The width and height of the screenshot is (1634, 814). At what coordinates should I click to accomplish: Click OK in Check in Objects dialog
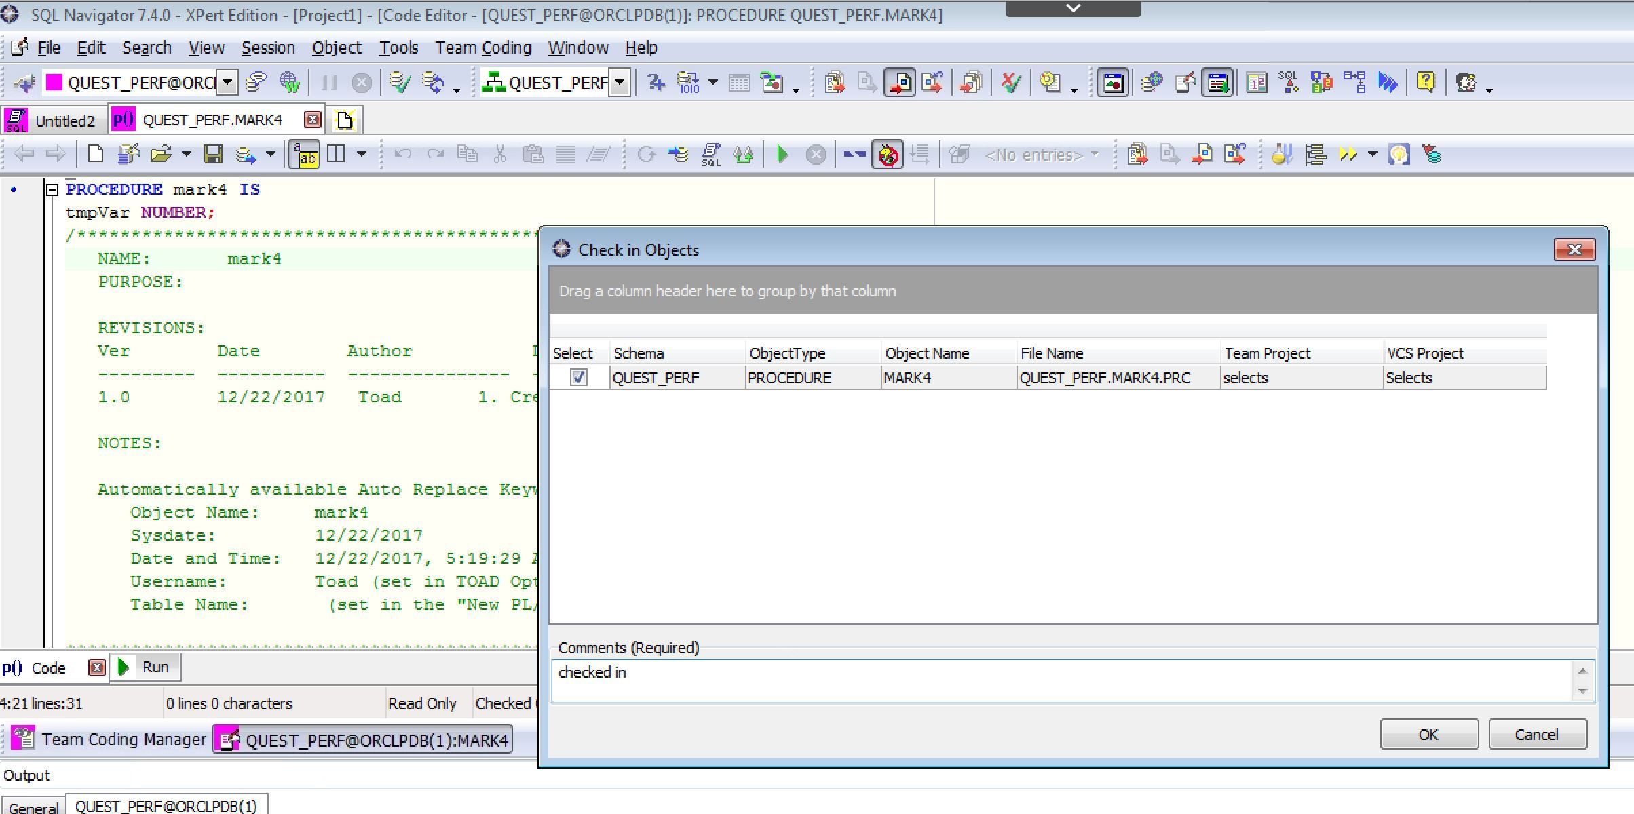tap(1428, 735)
